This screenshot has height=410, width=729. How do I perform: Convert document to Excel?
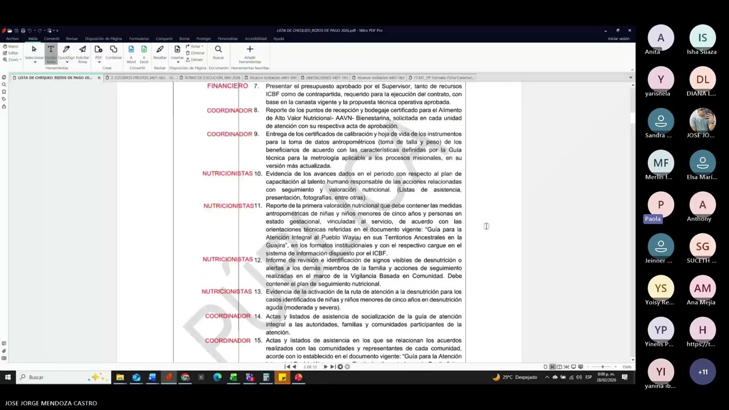pos(144,54)
